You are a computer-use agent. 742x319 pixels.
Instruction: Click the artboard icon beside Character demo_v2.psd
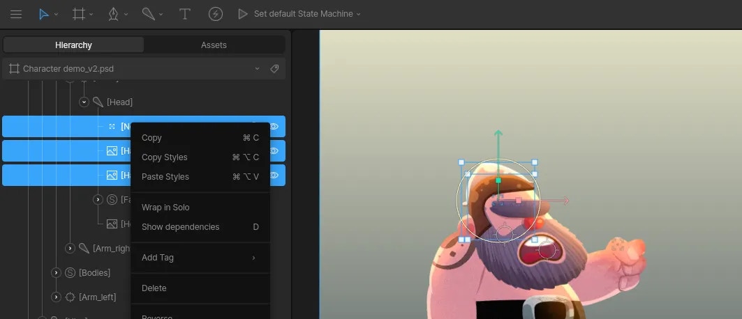(x=14, y=69)
